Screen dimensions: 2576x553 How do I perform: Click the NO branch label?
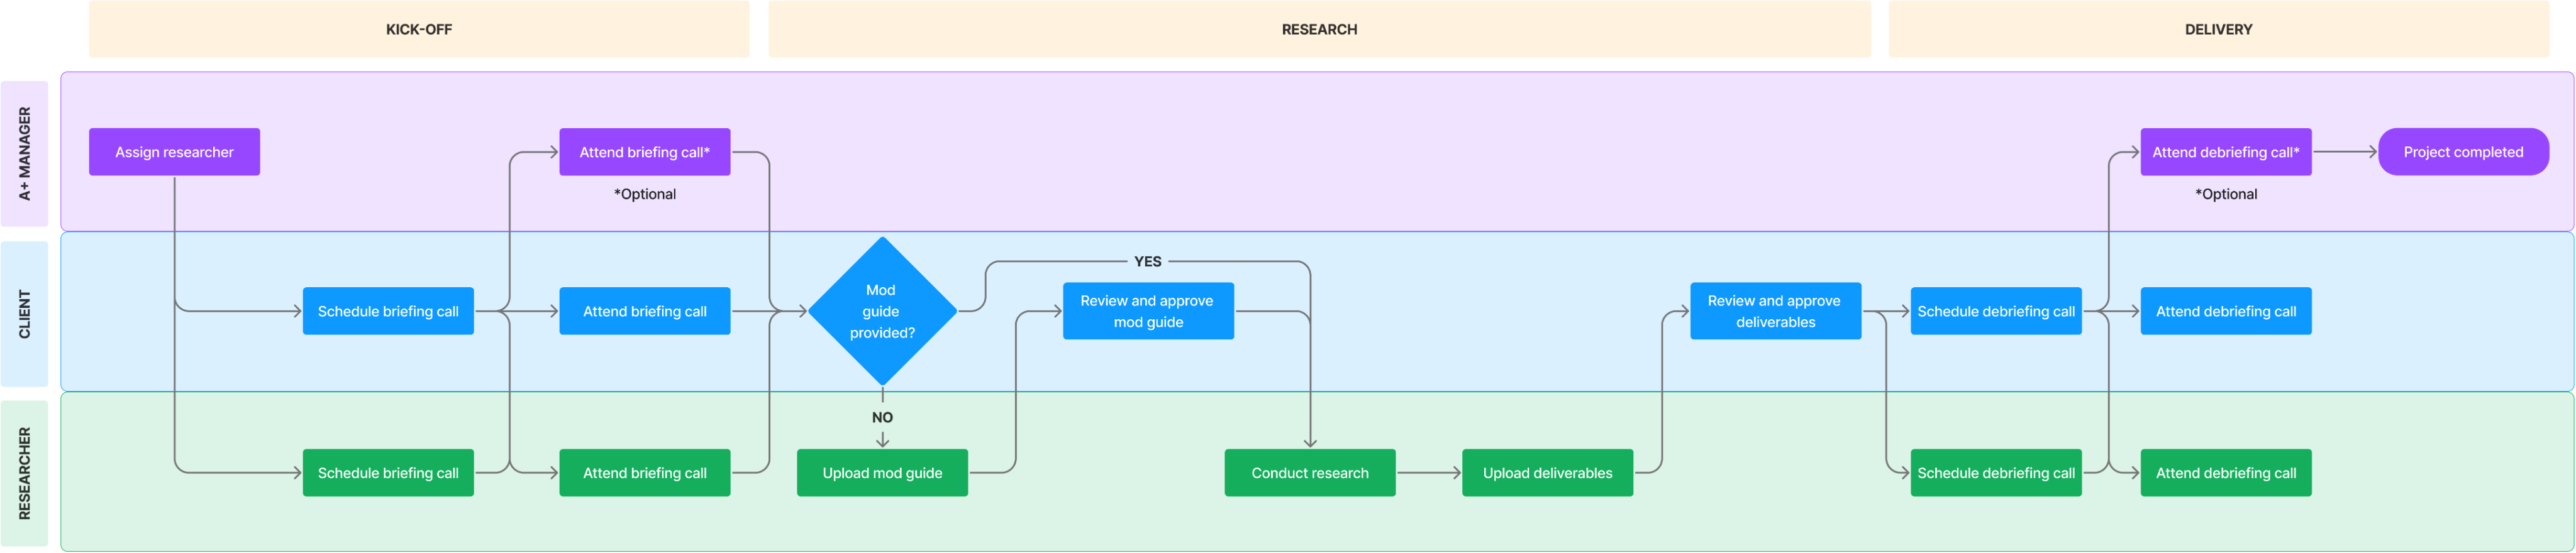(x=882, y=417)
